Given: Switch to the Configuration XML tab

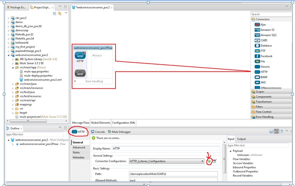Looking at the screenshot, I should click(124, 123).
